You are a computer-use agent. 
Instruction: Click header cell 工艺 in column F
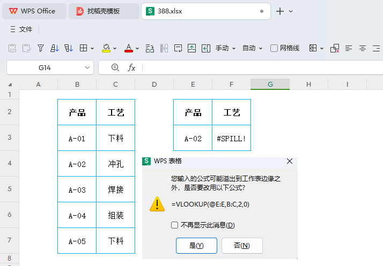coord(231,112)
